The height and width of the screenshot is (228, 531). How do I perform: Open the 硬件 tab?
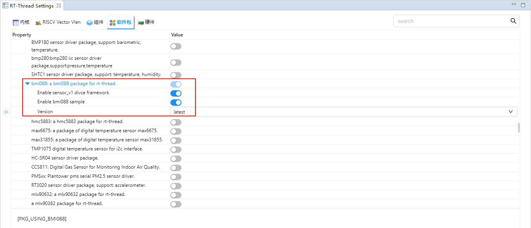150,22
